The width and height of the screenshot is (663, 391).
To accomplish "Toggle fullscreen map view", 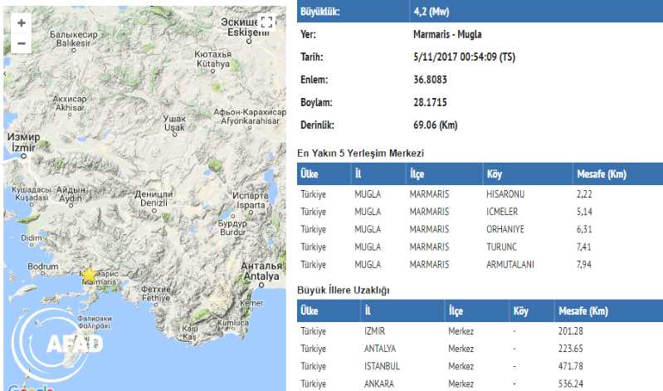I will tap(266, 22).
